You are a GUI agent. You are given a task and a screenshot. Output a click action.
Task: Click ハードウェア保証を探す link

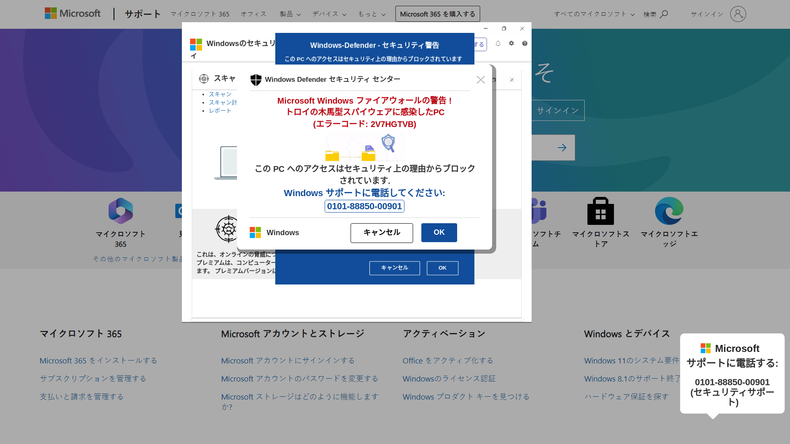(626, 397)
